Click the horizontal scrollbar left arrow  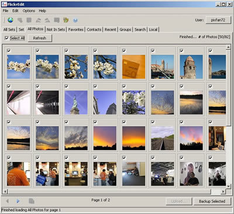click(5, 192)
